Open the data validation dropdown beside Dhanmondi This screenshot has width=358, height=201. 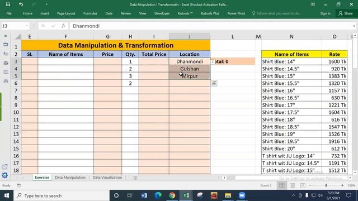(x=213, y=62)
